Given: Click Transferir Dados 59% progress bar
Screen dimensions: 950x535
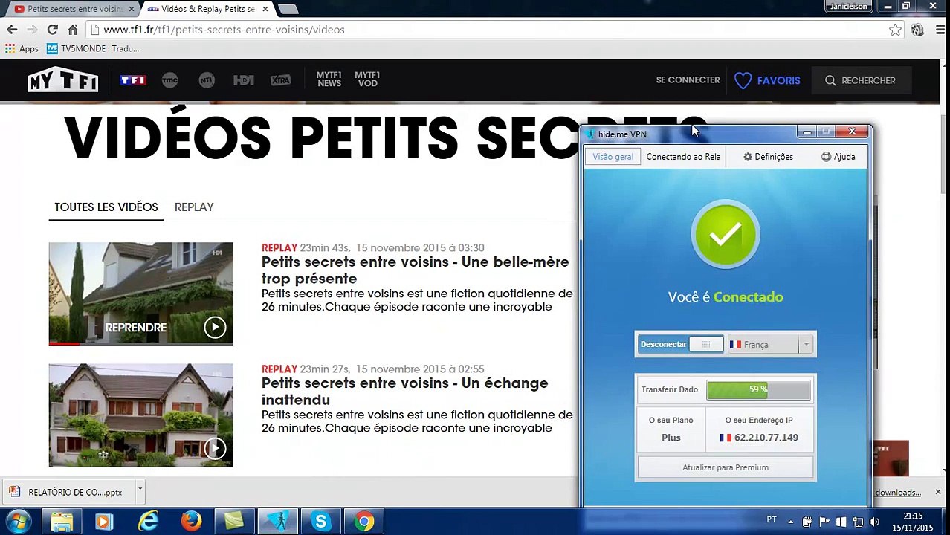Looking at the screenshot, I should [x=758, y=389].
